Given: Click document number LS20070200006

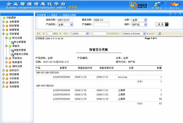Looking at the screenshot, I should pyautogui.click(x=62, y=77).
